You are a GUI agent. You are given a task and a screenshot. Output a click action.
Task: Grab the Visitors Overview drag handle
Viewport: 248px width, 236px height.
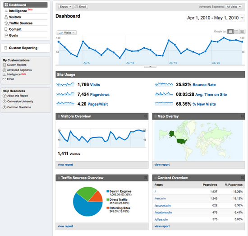coord(59,116)
